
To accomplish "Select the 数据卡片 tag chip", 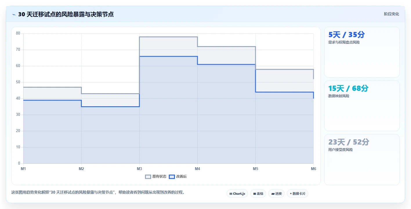I will 298,194.
